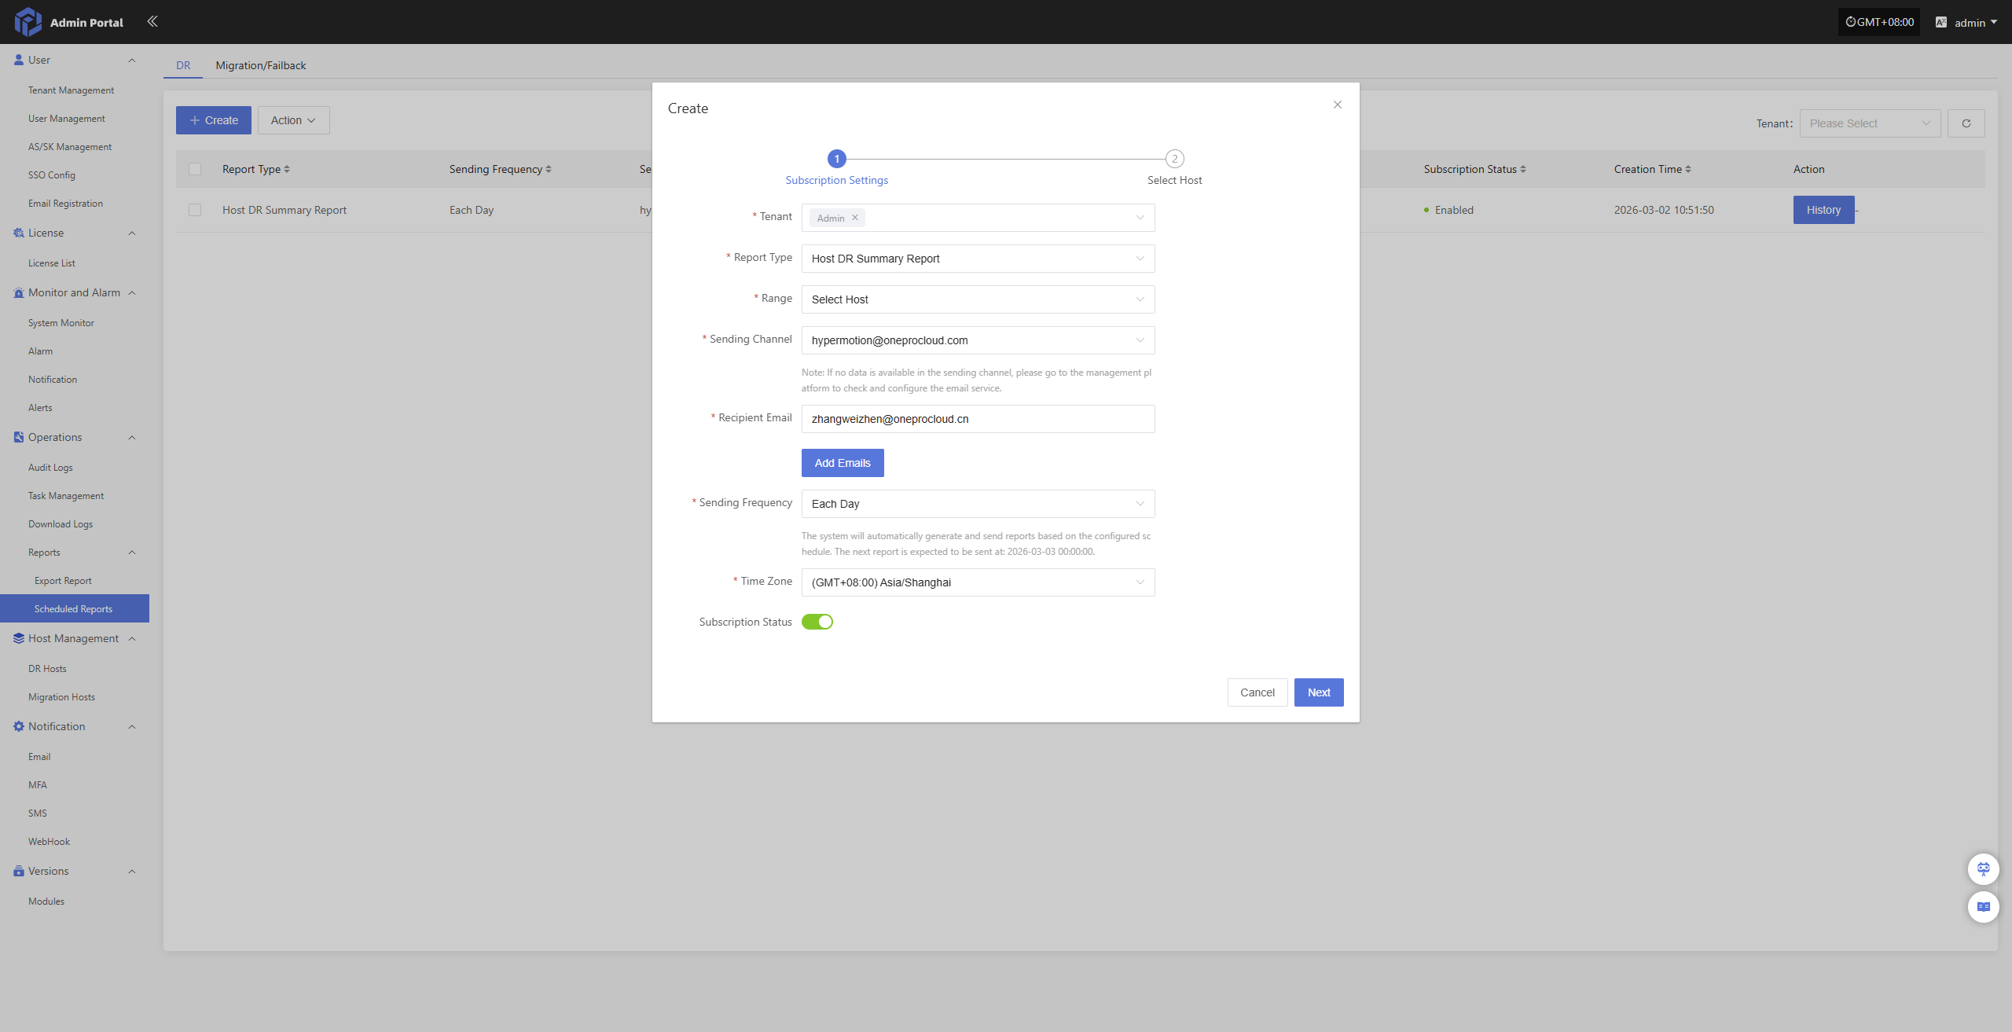Switch to the Migration/Failback tab
Image resolution: width=2012 pixels, height=1032 pixels.
(x=260, y=65)
